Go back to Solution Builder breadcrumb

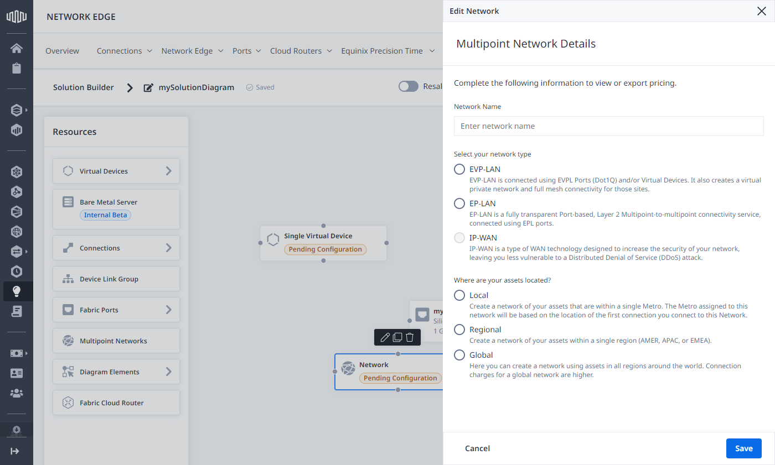84,87
